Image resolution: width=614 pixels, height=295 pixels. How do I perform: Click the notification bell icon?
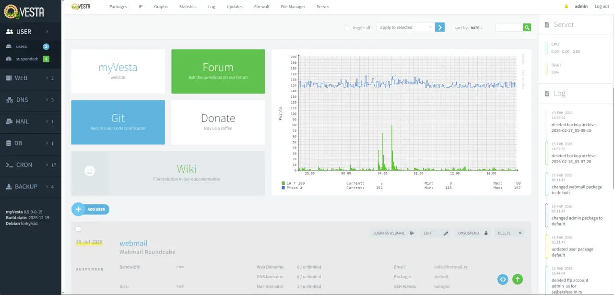(x=566, y=7)
